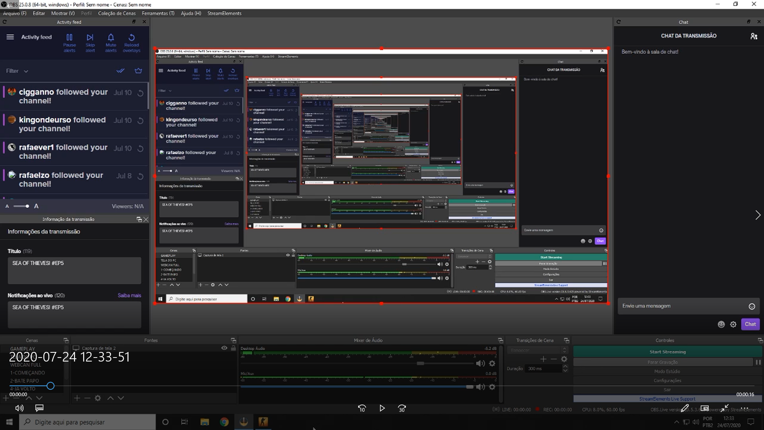Click the Saiba mais link

129,295
